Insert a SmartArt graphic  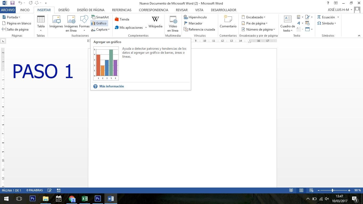tap(100, 17)
